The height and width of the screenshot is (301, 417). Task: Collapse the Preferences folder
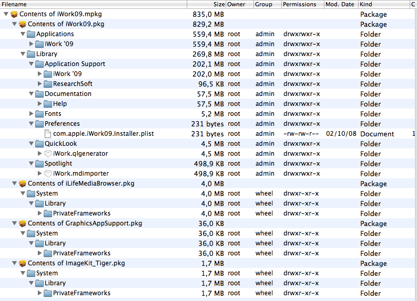coord(32,124)
